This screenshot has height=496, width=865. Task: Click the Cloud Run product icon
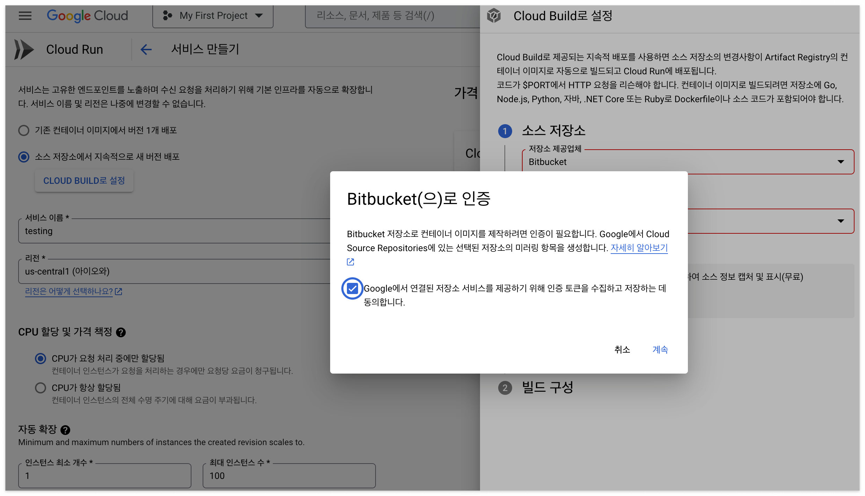[24, 50]
